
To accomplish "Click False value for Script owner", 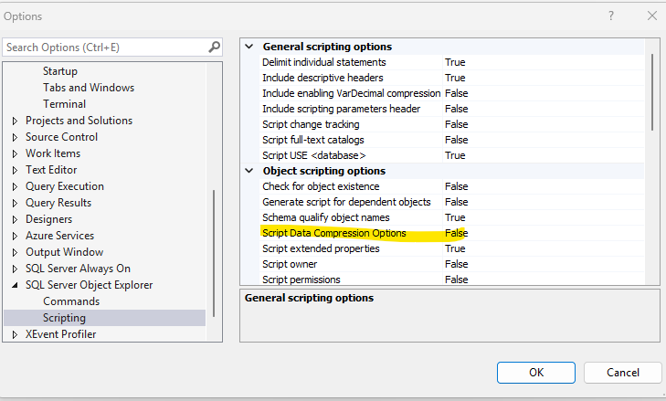I will tap(457, 264).
